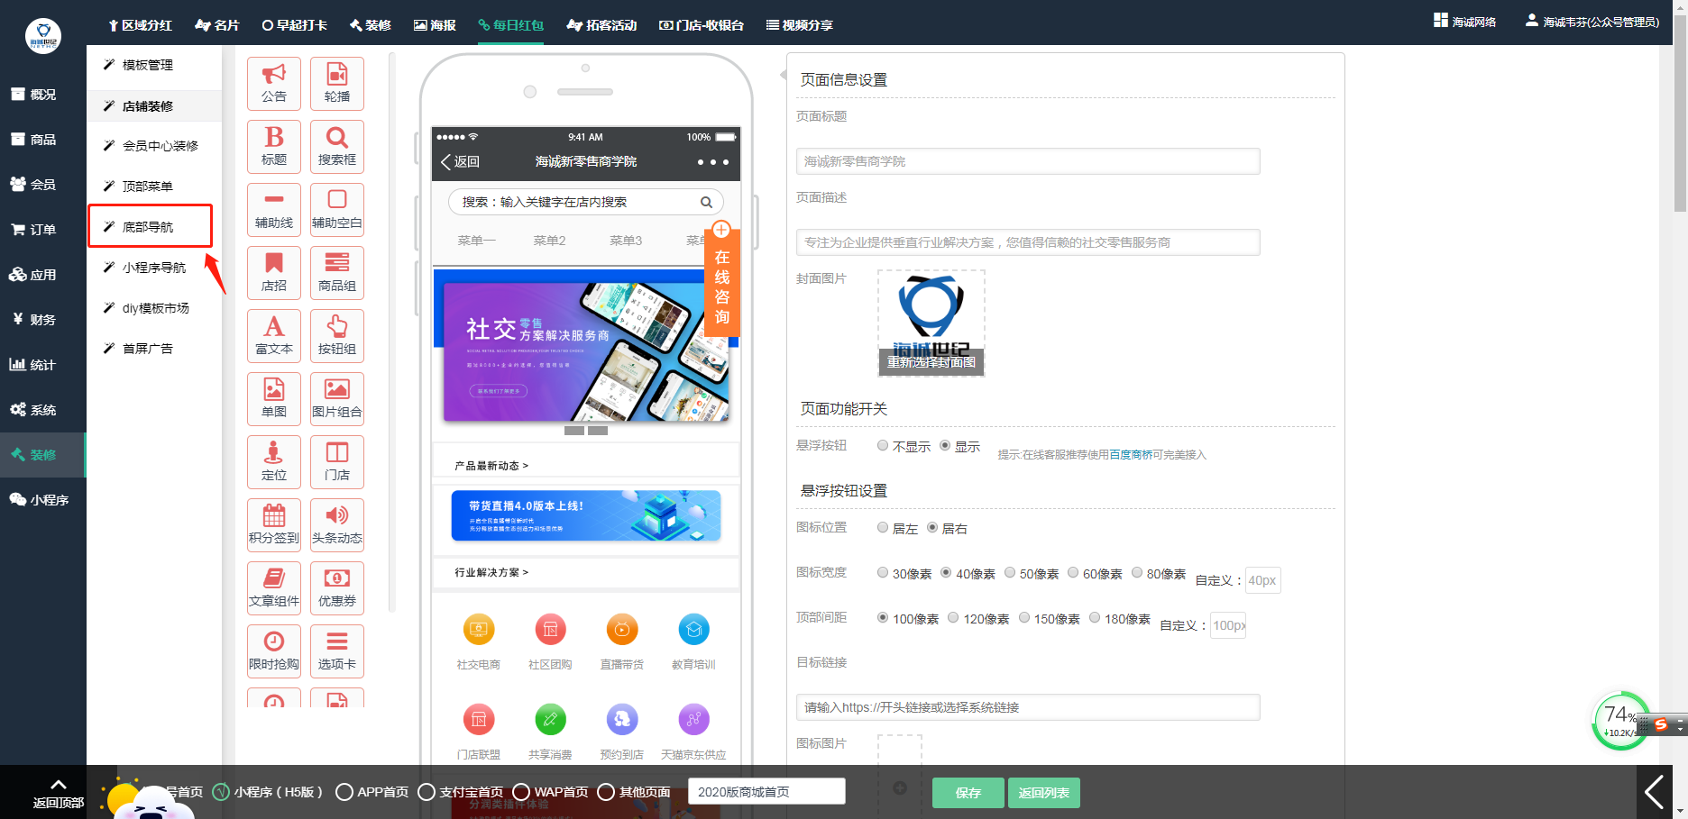Image resolution: width=1688 pixels, height=819 pixels.
Task: Add the 标题 title component
Action: click(274, 147)
